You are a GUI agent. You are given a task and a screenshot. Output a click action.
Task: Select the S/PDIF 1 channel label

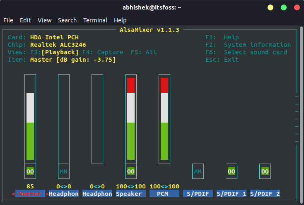pos(232,194)
